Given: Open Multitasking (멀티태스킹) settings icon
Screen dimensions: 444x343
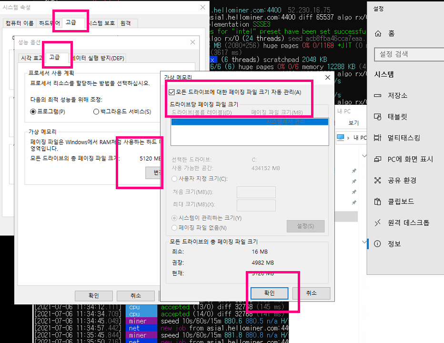Looking at the screenshot, I should [377, 138].
